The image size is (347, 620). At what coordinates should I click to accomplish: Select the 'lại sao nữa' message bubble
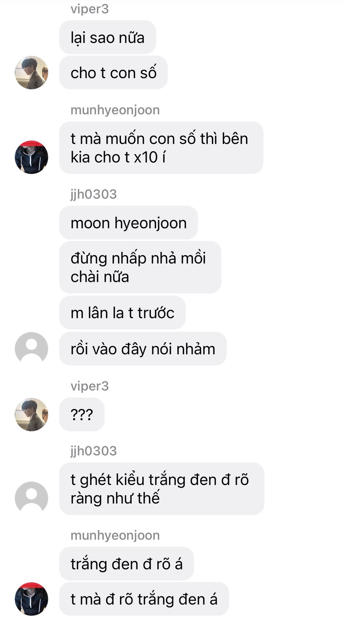pyautogui.click(x=107, y=37)
